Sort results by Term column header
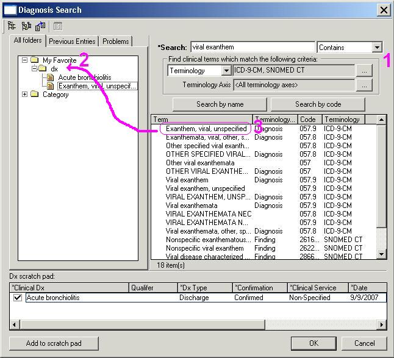This screenshot has height=358, width=394. (202, 120)
